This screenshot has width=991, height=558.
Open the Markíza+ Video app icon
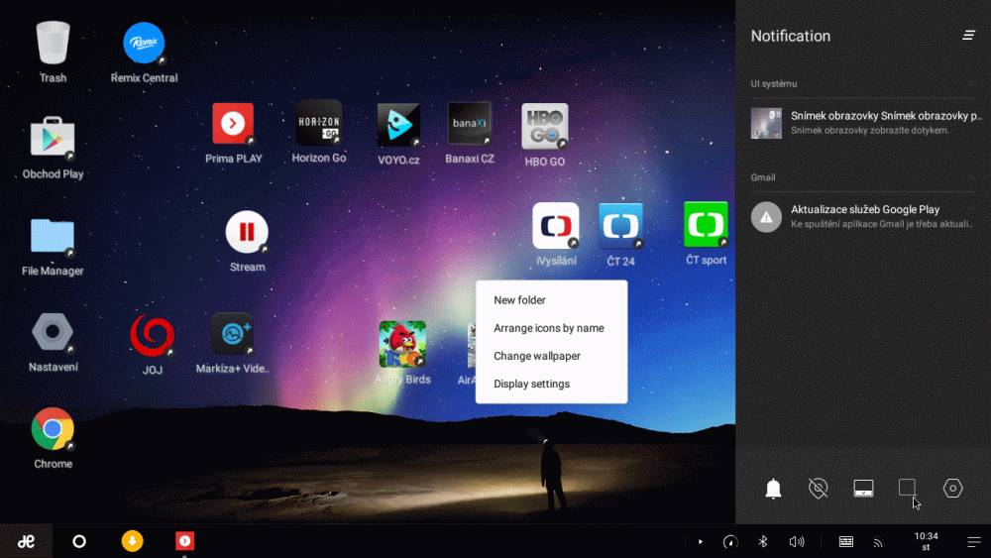pos(233,334)
